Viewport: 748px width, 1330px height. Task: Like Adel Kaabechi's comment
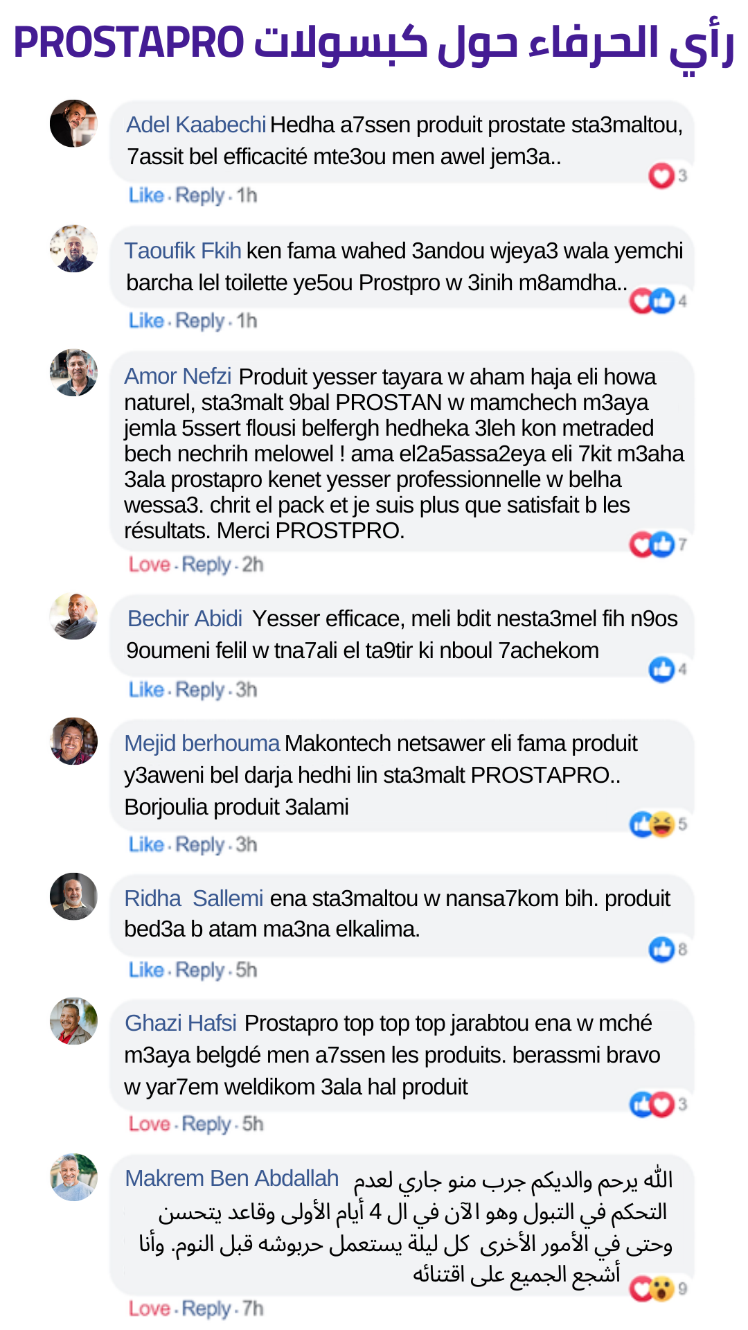click(x=146, y=195)
